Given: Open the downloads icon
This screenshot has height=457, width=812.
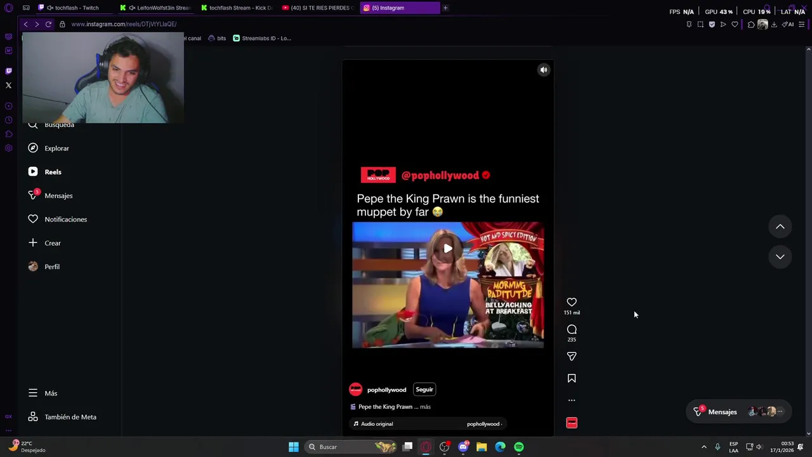Looking at the screenshot, I should coord(774,24).
